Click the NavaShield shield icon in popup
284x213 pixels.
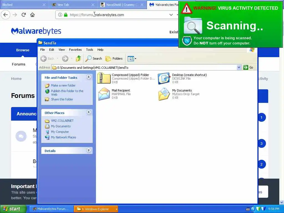tap(187, 40)
